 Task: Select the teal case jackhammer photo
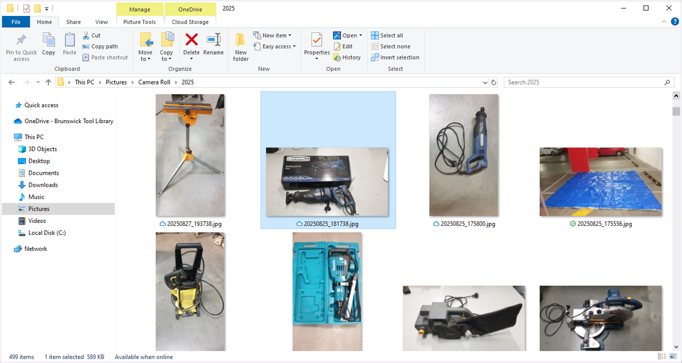pyautogui.click(x=327, y=292)
